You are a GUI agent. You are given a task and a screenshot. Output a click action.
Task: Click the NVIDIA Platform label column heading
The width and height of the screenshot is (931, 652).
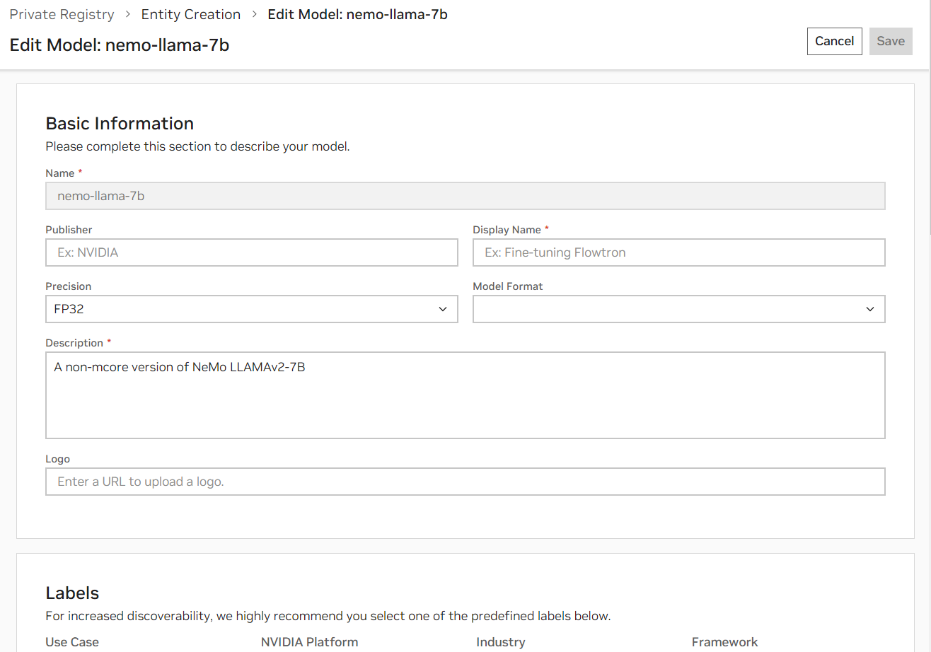[309, 642]
